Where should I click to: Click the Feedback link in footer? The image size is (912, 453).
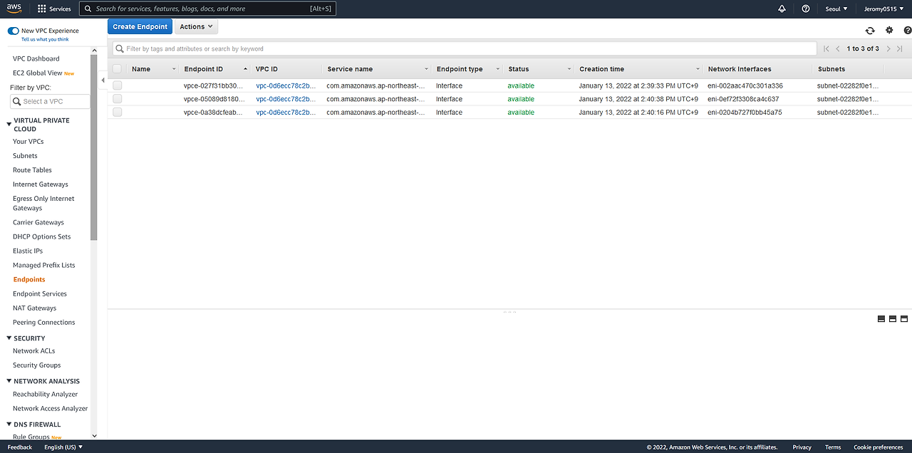coord(20,447)
